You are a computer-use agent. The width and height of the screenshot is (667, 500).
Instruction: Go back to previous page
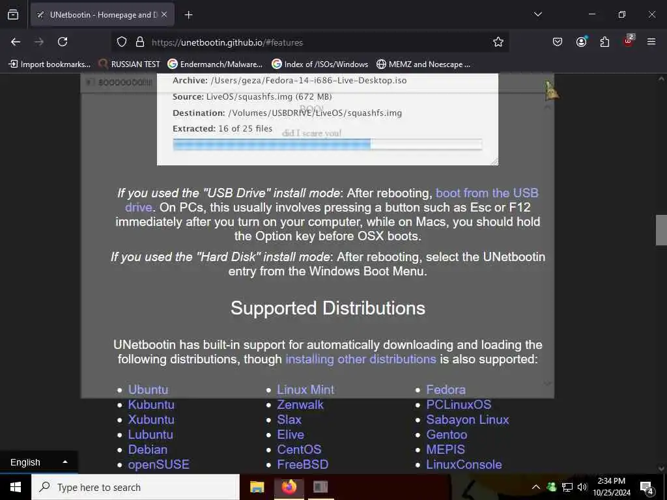tap(16, 42)
